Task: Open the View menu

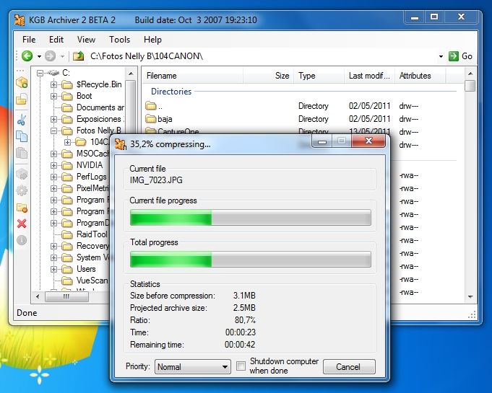Action: pos(86,40)
